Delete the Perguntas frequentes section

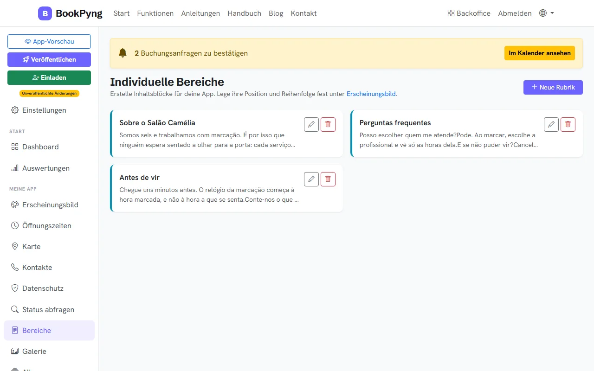click(x=568, y=124)
